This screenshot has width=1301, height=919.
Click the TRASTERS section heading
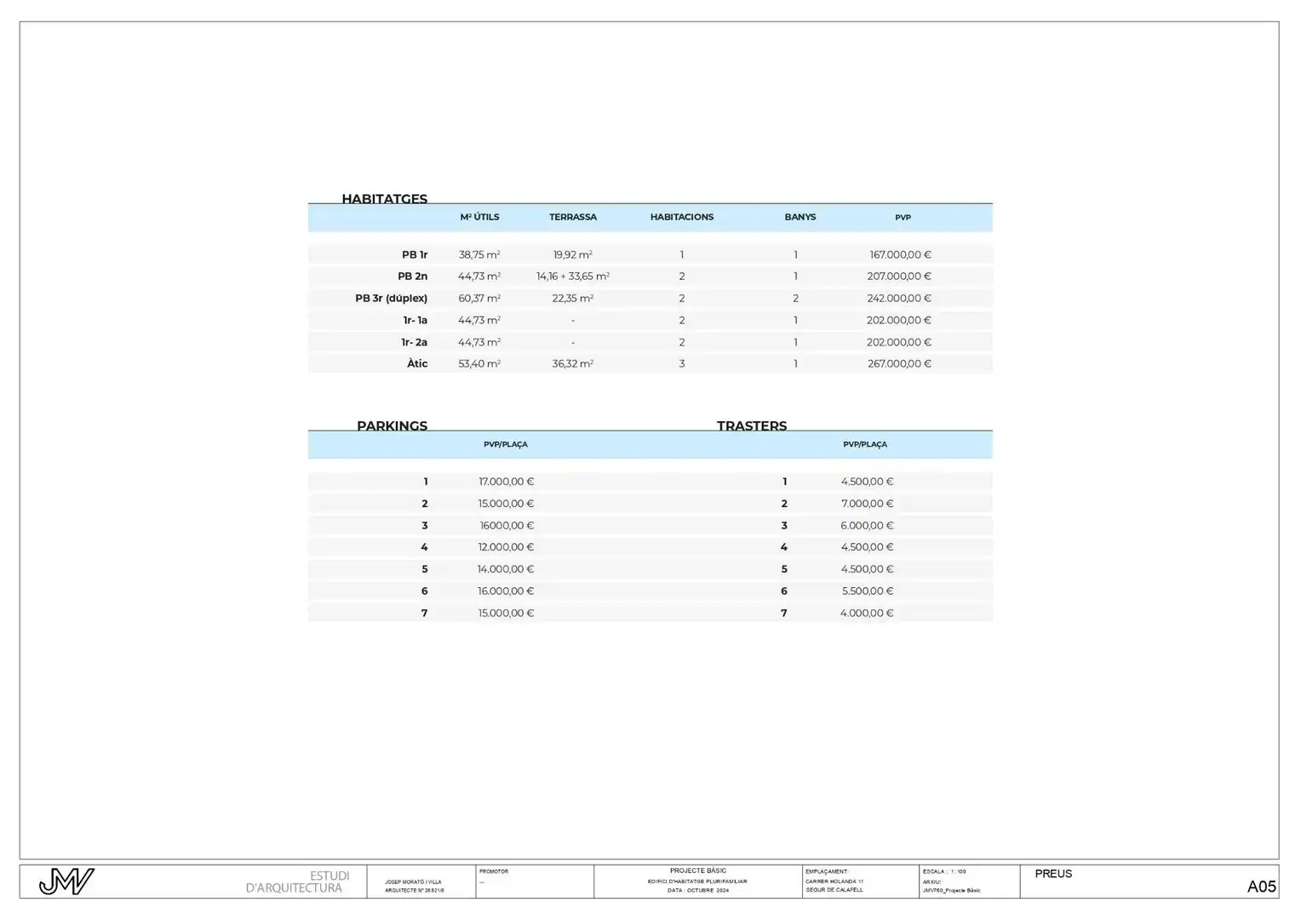[x=752, y=425]
